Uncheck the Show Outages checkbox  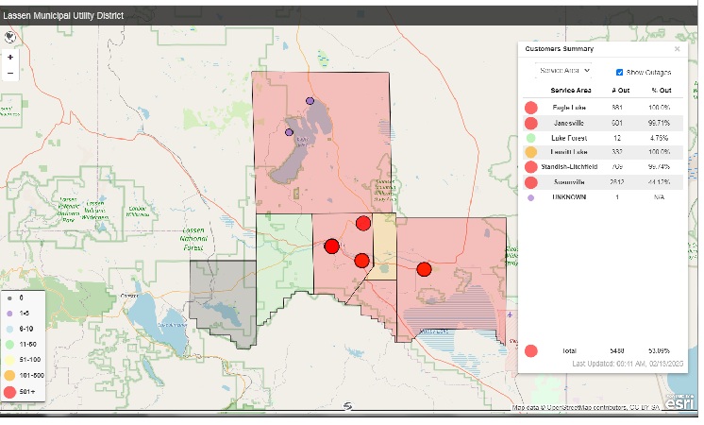coord(619,72)
